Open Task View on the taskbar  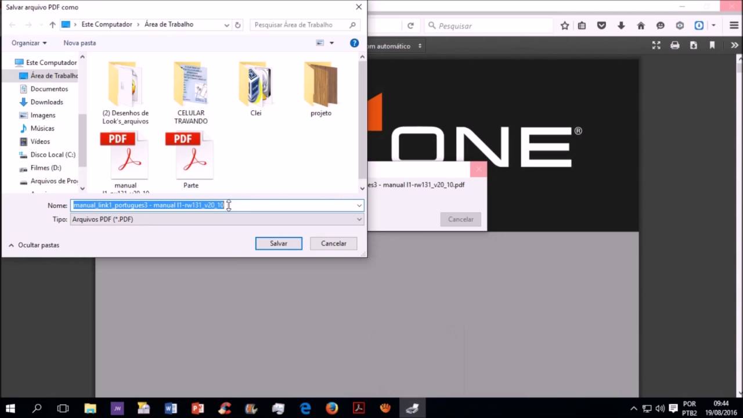(63, 408)
